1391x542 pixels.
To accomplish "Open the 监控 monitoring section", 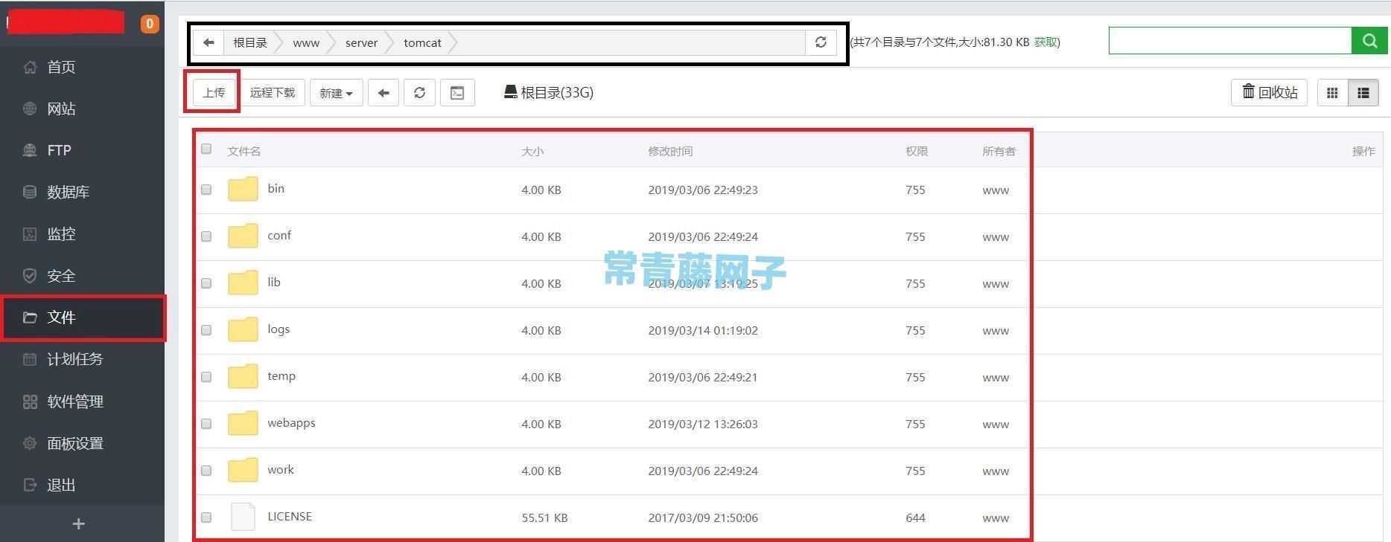I will (x=82, y=233).
